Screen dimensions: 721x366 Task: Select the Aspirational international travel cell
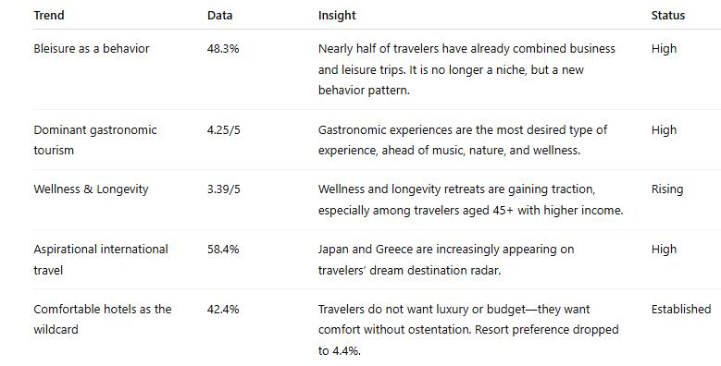[101, 260]
